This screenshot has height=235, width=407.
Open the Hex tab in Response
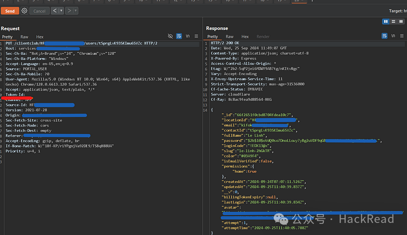(245, 37)
